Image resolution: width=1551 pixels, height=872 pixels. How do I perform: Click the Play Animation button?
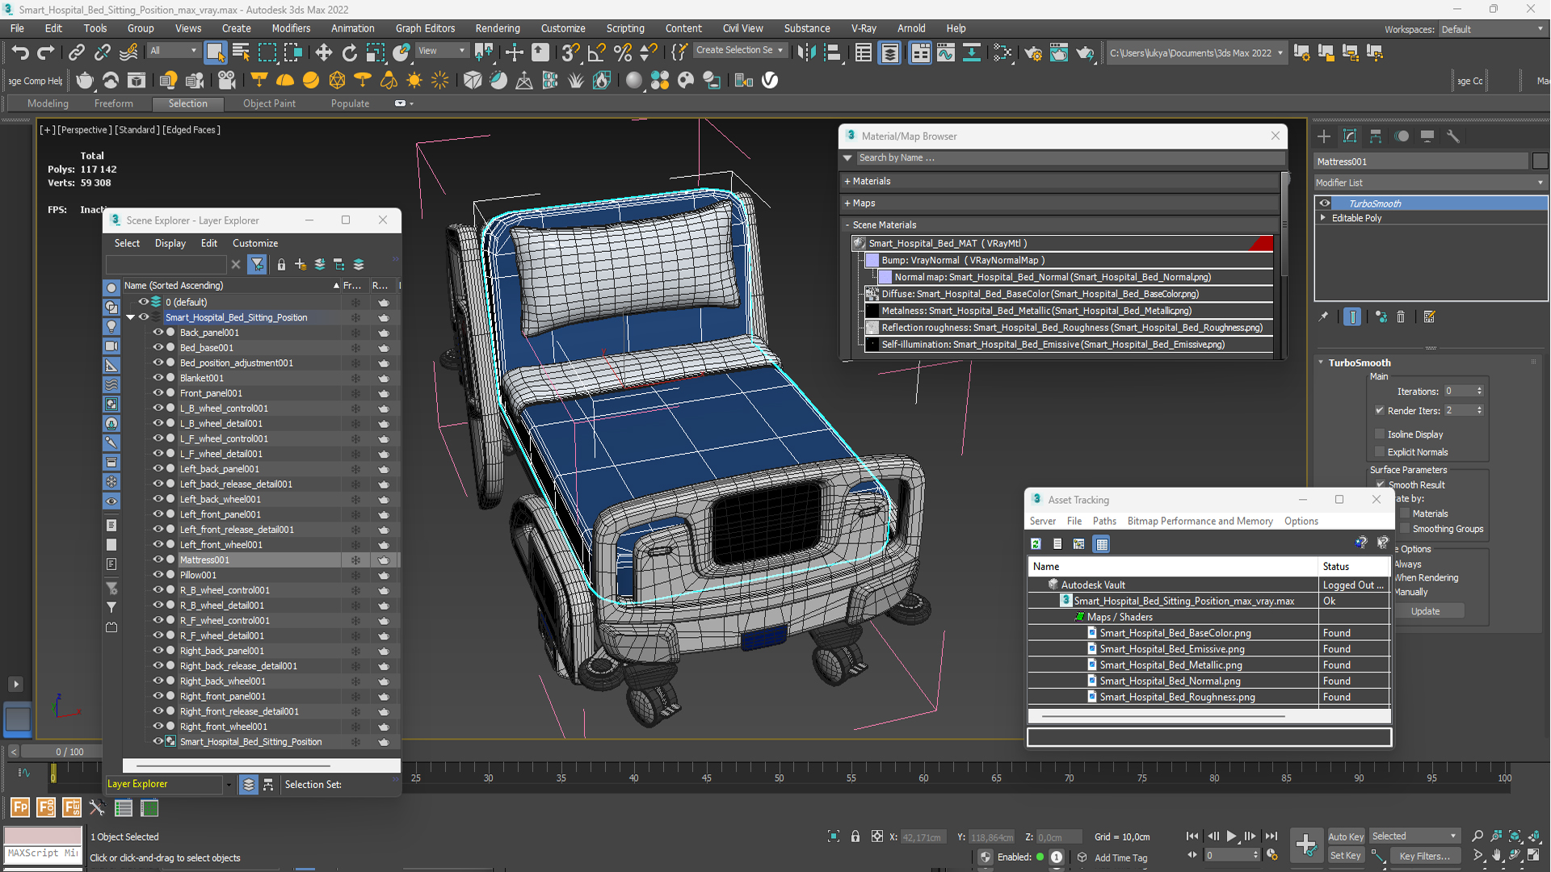pos(1231,836)
